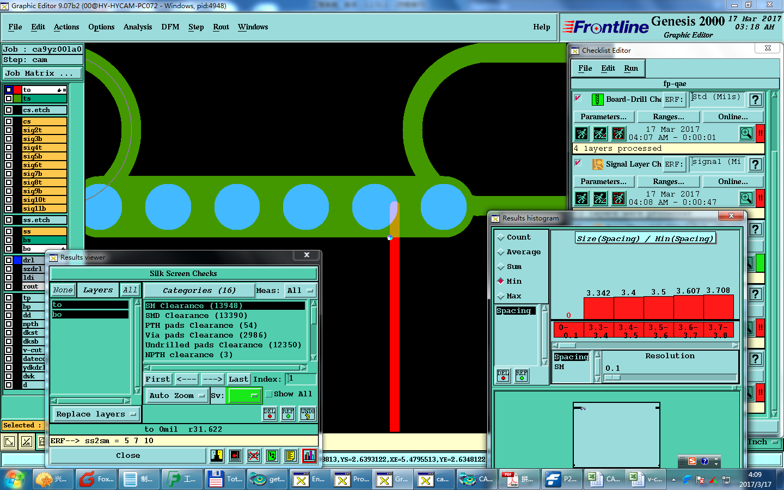Click the yellow notes report icon
This screenshot has width=784, height=490.
[x=291, y=456]
